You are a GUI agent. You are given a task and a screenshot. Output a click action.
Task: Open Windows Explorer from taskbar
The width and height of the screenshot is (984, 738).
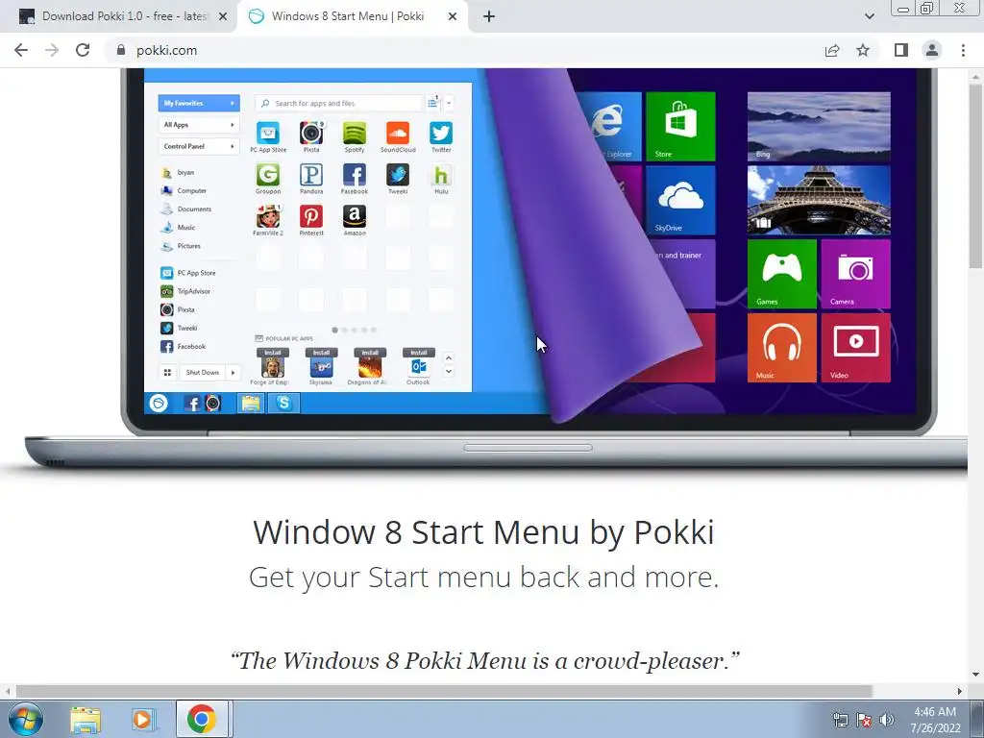[86, 720]
